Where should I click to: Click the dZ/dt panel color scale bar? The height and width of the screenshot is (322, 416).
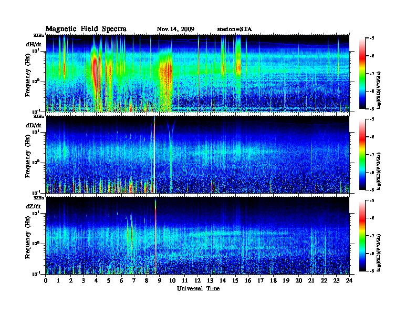click(362, 236)
